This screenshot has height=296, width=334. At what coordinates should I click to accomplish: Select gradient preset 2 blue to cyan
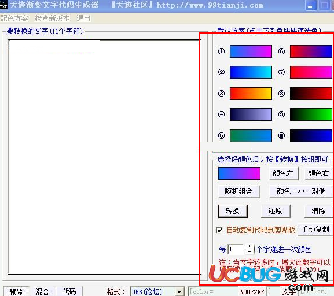(251, 72)
